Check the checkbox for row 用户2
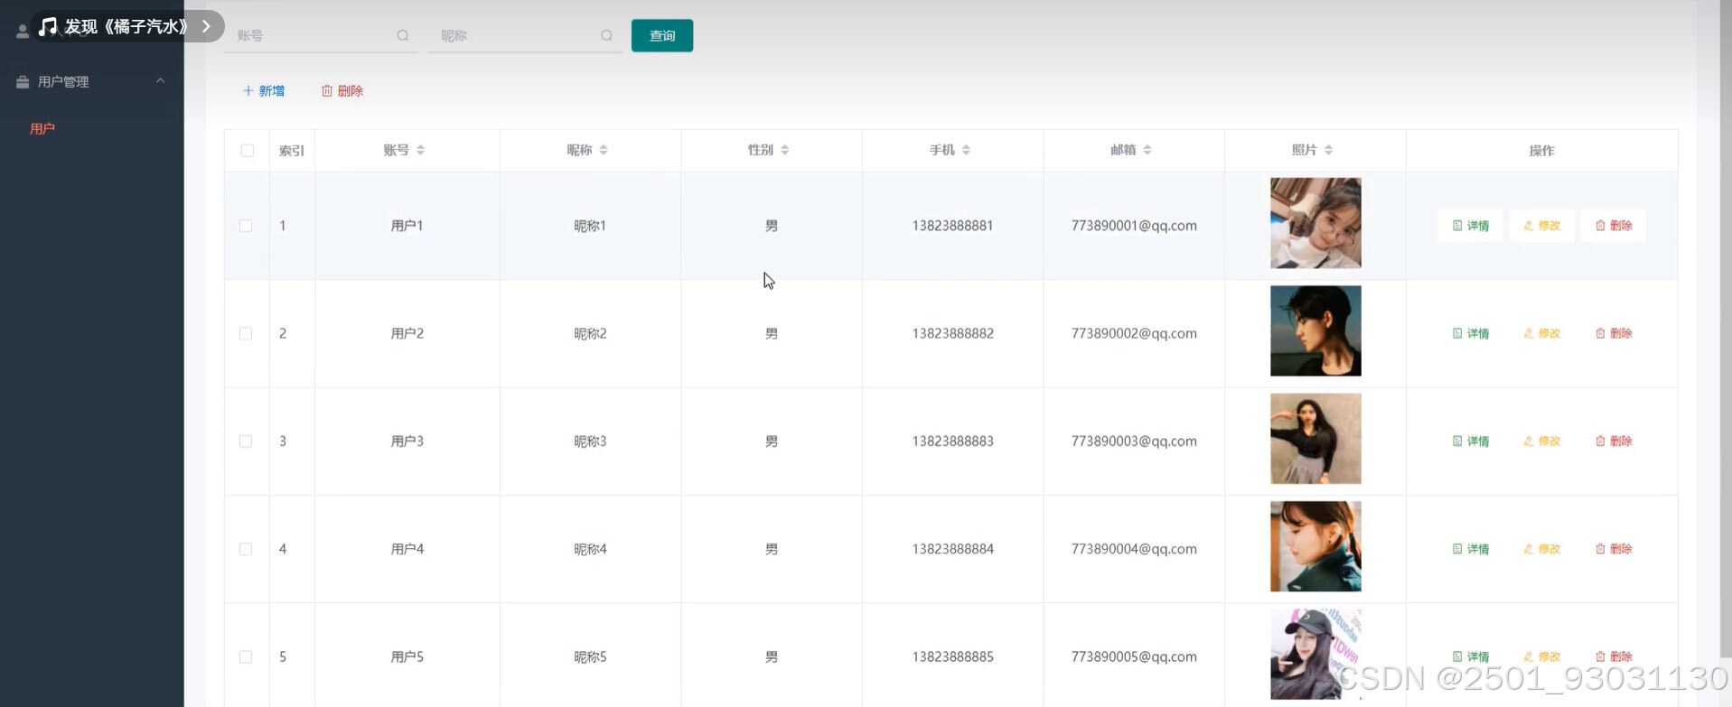Image resolution: width=1732 pixels, height=707 pixels. pos(246,333)
